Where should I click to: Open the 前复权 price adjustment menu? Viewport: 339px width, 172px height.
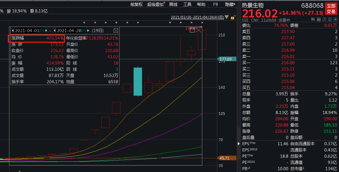137,4
